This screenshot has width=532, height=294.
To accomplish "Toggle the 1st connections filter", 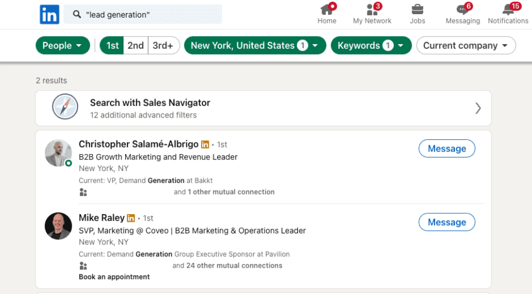I will point(112,45).
